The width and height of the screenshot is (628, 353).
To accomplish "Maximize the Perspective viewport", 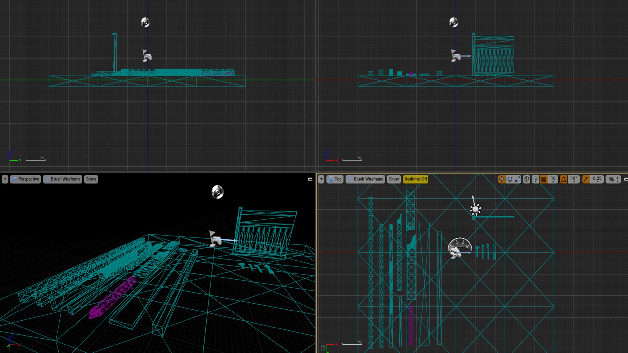I will click(310, 179).
